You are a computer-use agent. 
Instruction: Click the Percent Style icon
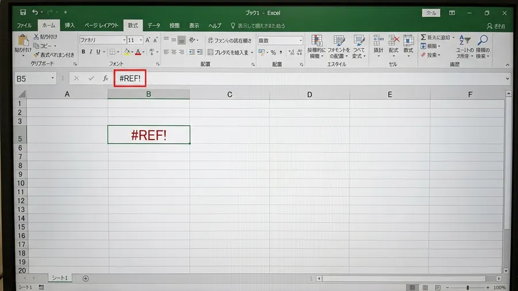[273, 52]
